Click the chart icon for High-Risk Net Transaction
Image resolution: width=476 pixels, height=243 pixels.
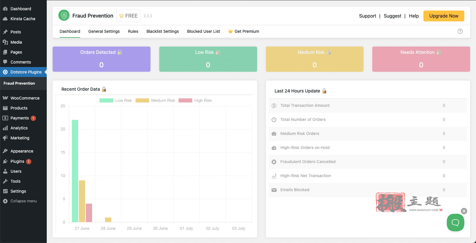click(x=274, y=176)
